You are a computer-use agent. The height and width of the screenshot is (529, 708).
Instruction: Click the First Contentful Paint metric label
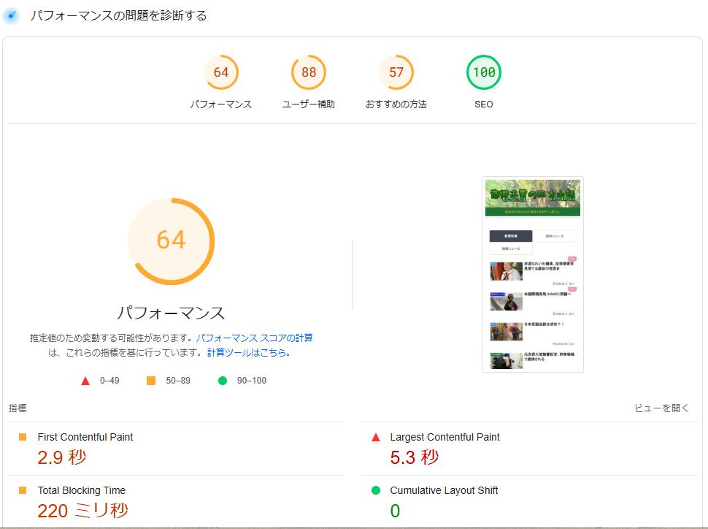pyautogui.click(x=85, y=437)
